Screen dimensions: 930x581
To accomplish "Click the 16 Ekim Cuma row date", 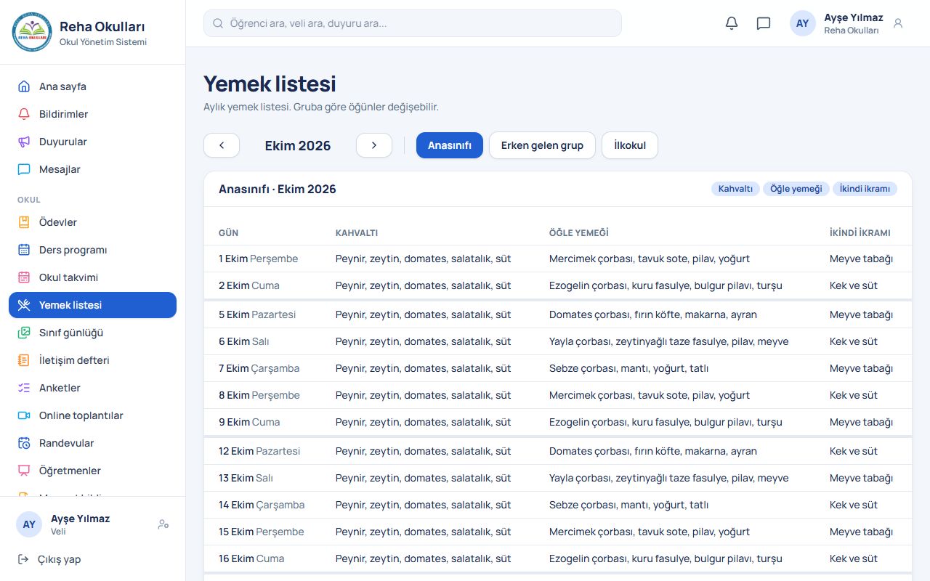I will pos(251,558).
